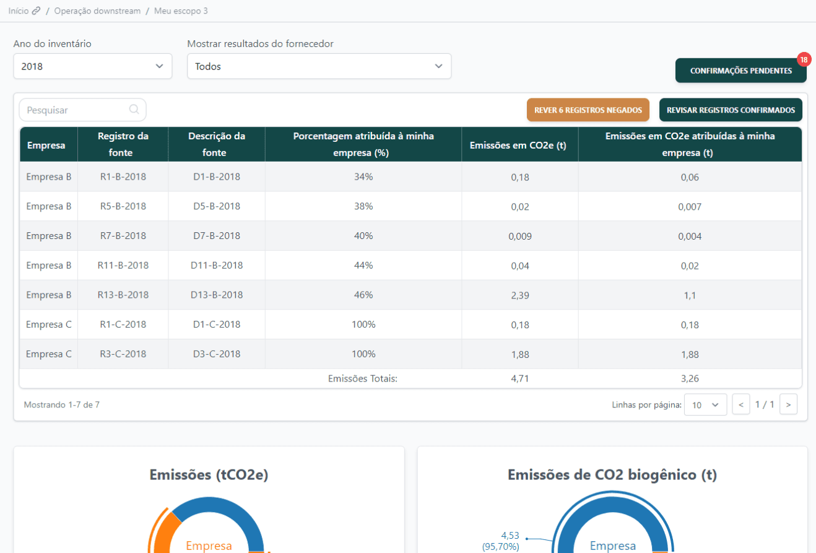This screenshot has height=553, width=816.
Task: Click the 1,1 attributed emissions value
Action: click(x=690, y=295)
